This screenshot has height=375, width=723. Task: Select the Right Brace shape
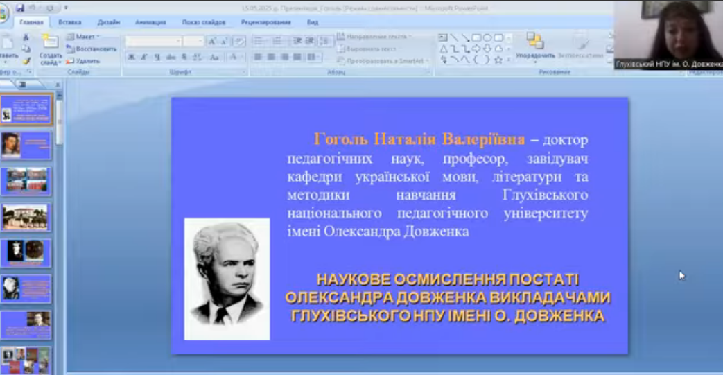[487, 60]
